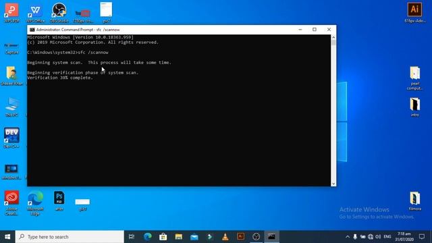This screenshot has width=432, height=243.
Task: Click the Microsoft Windows version line
Action: [80, 37]
